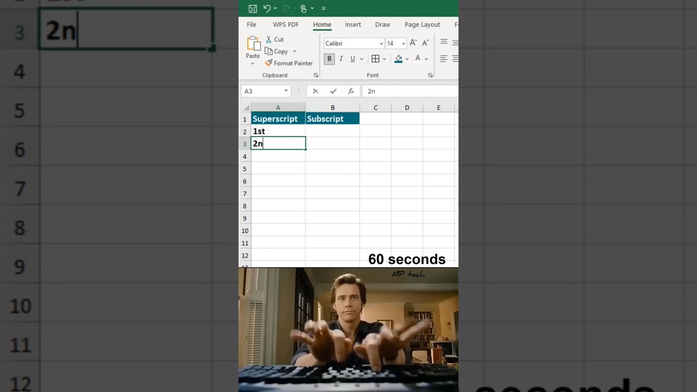Toggle Touch/Mouse mode icon
The height and width of the screenshot is (392, 697).
(303, 8)
